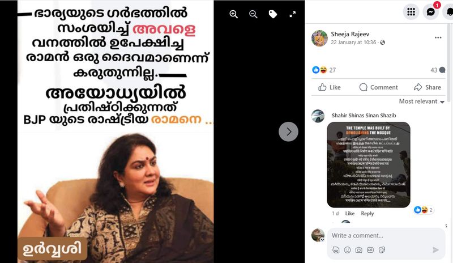Like Shahir's comment
The height and width of the screenshot is (263, 453).
coord(349,214)
